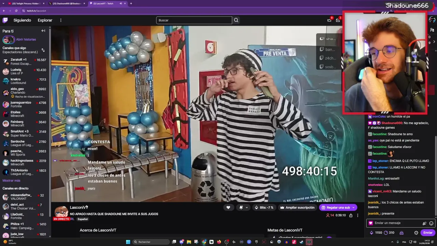This screenshot has width=437, height=246.
Task: Open the Explorar page
Action: tap(45, 20)
